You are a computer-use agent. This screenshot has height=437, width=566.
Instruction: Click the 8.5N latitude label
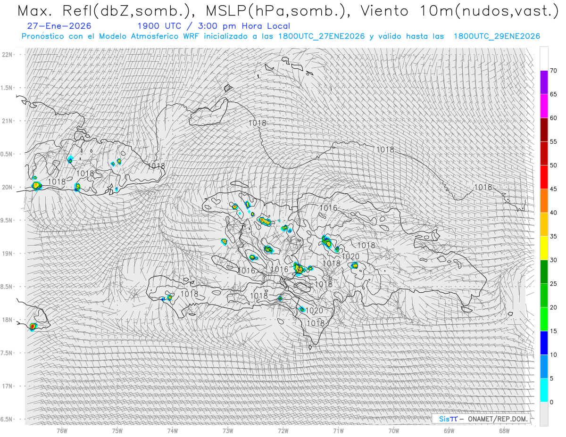click(x=7, y=287)
